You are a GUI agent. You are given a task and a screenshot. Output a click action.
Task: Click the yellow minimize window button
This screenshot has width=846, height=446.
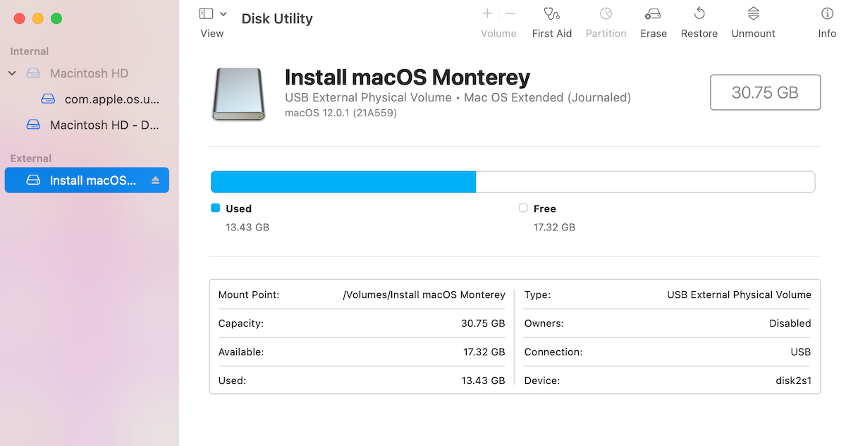point(38,18)
